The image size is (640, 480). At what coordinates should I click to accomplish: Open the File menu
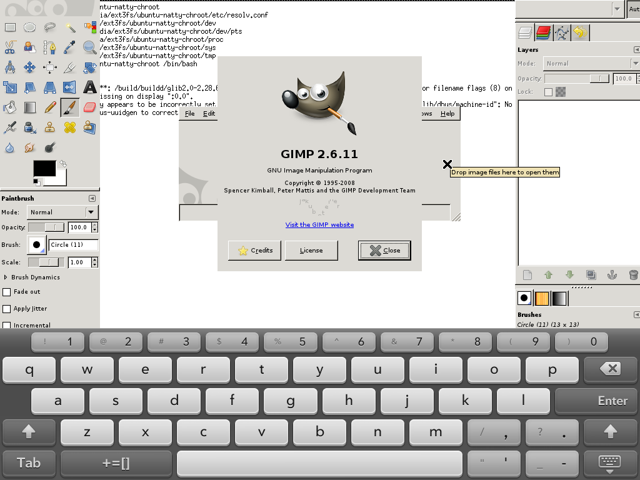pyautogui.click(x=190, y=114)
